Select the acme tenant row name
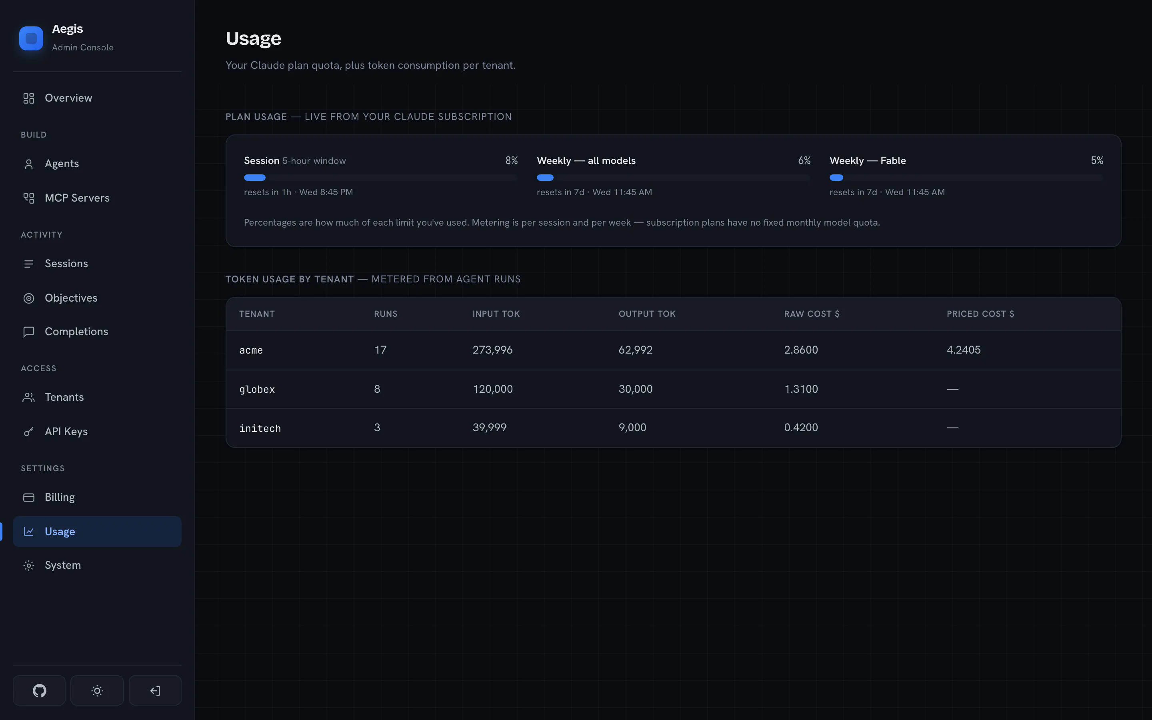 pyautogui.click(x=251, y=350)
